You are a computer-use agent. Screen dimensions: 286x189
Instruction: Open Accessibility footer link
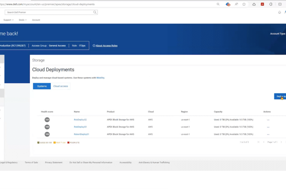click(125, 162)
